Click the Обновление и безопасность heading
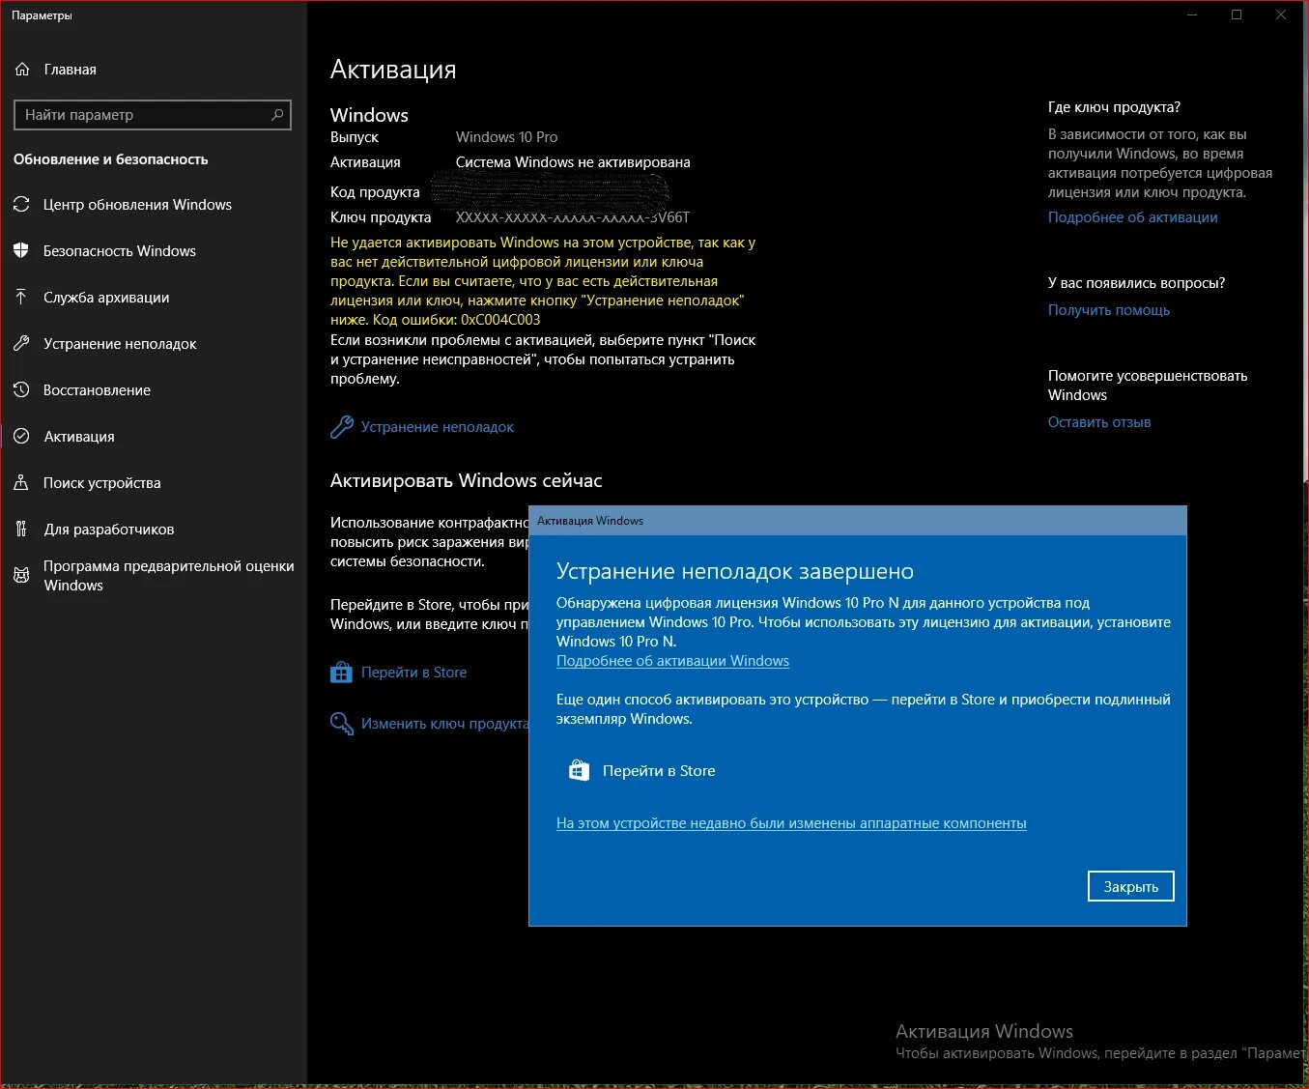The width and height of the screenshot is (1309, 1089). [x=111, y=159]
